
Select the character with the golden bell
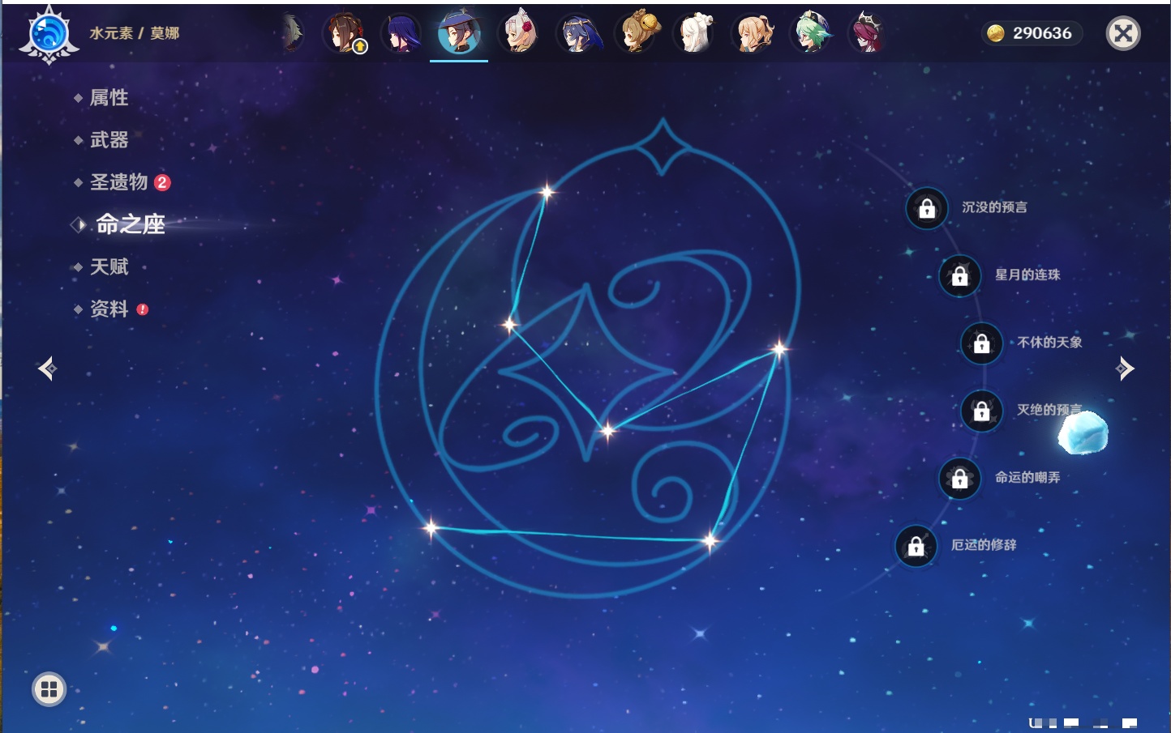coord(637,33)
